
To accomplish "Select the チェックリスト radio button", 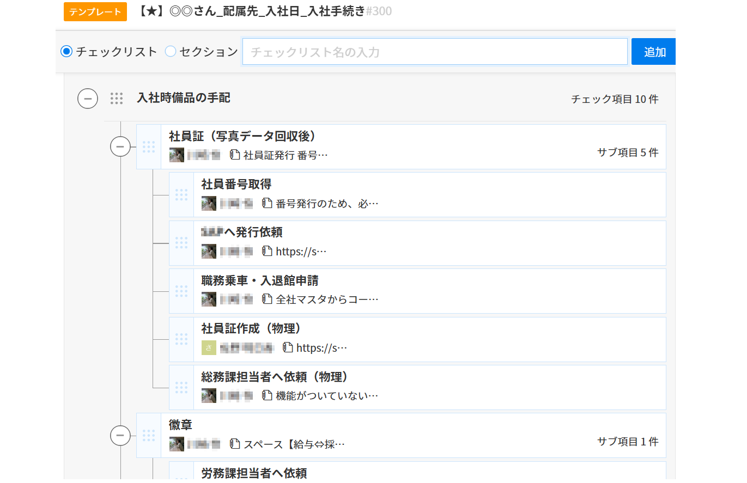I will (x=66, y=52).
